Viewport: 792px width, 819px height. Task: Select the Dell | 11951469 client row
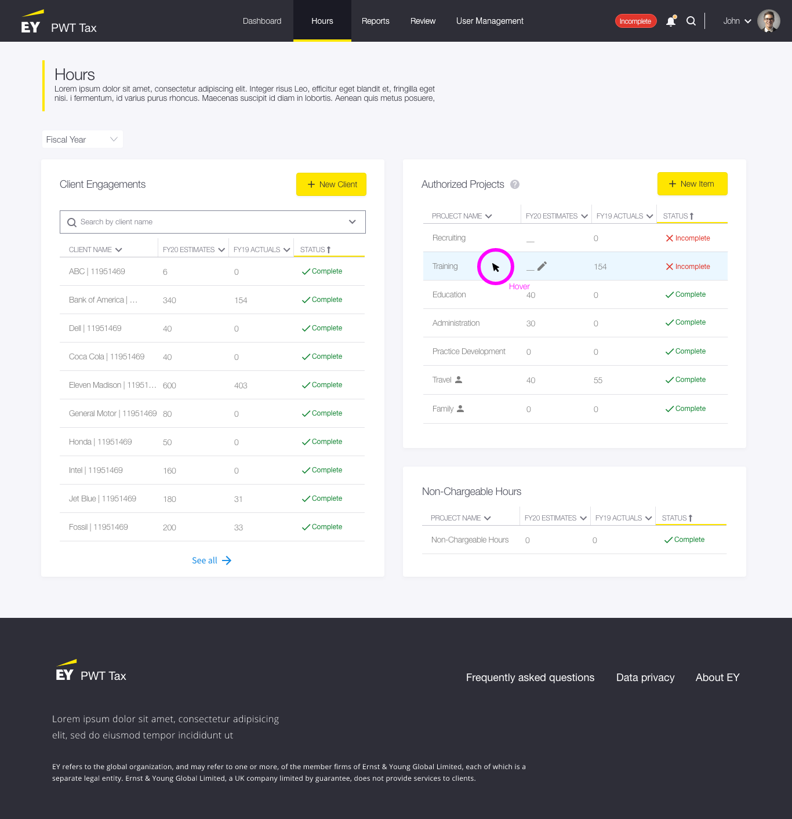(x=212, y=329)
